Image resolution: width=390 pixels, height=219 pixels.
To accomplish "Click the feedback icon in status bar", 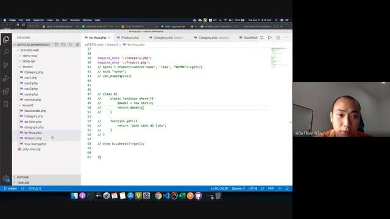I will [280, 189].
